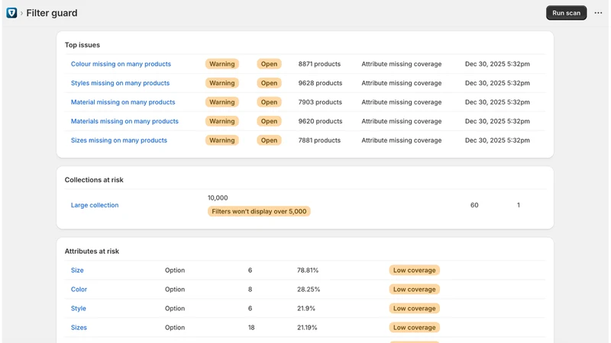Select the 21.19% coverage value
Screen dimensions: 611x343
point(307,328)
